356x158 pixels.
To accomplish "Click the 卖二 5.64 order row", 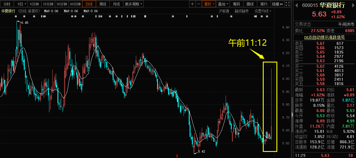I will [325, 56].
